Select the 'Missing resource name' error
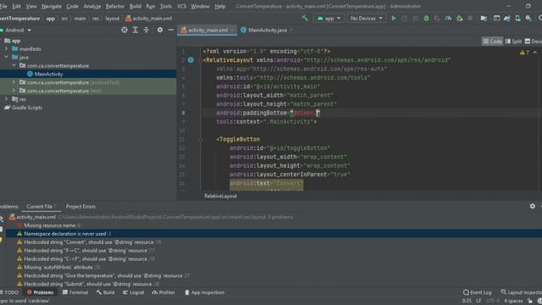 click(x=49, y=225)
